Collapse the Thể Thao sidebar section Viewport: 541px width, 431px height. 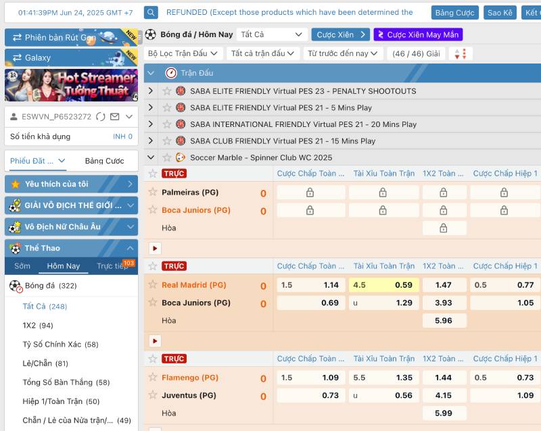[x=129, y=248]
